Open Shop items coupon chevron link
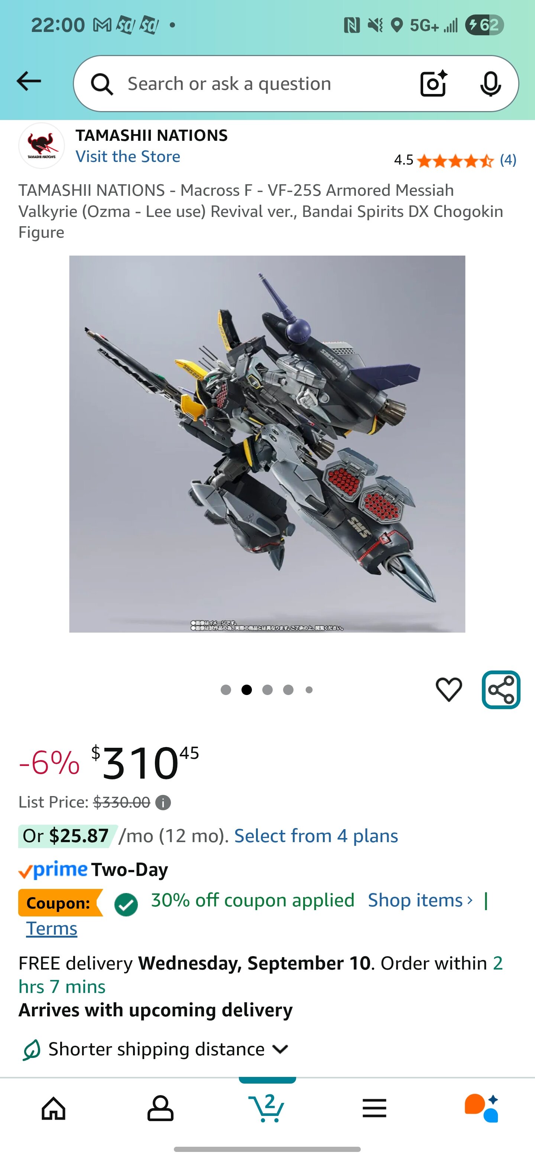Screen dimensions: 535x1159 tap(420, 900)
